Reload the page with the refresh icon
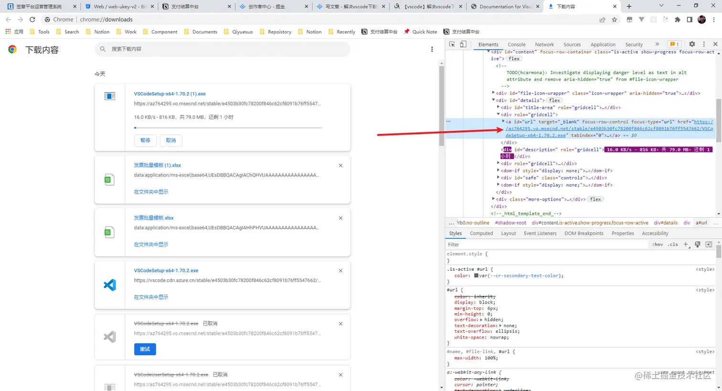The image size is (722, 391). click(x=32, y=20)
